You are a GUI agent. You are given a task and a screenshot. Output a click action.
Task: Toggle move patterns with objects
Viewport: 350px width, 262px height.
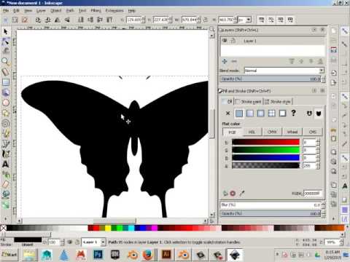pos(290,20)
